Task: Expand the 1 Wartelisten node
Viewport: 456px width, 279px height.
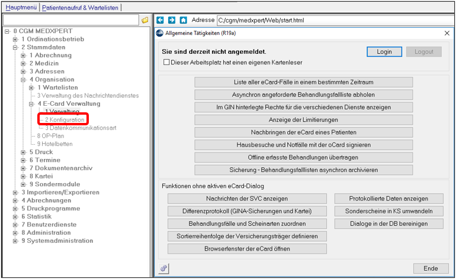Action: pyautogui.click(x=31, y=87)
